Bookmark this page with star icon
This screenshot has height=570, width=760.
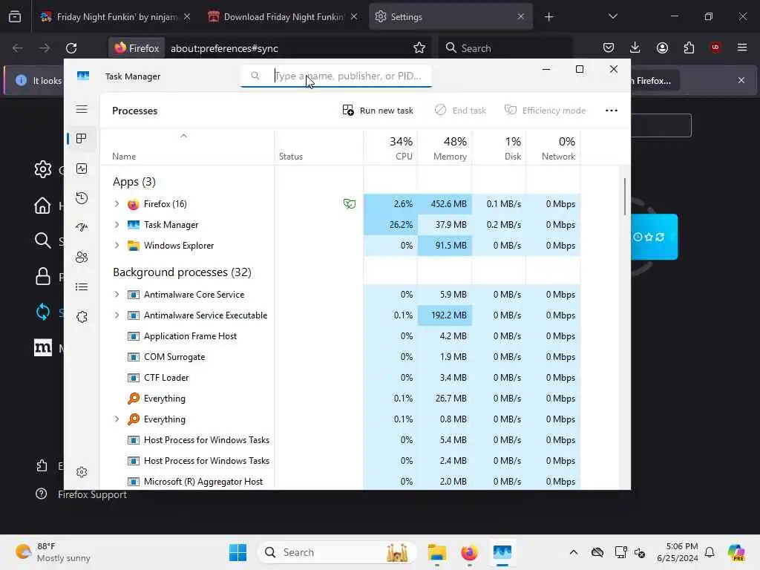tap(419, 48)
